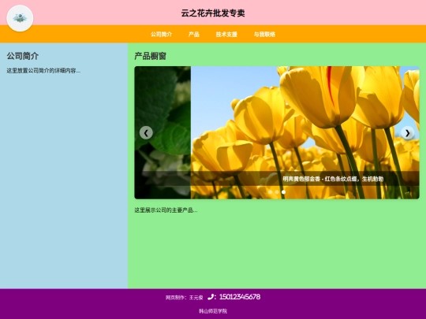Select the third active carousel dot
This screenshot has height=319, width=426.
point(283,191)
